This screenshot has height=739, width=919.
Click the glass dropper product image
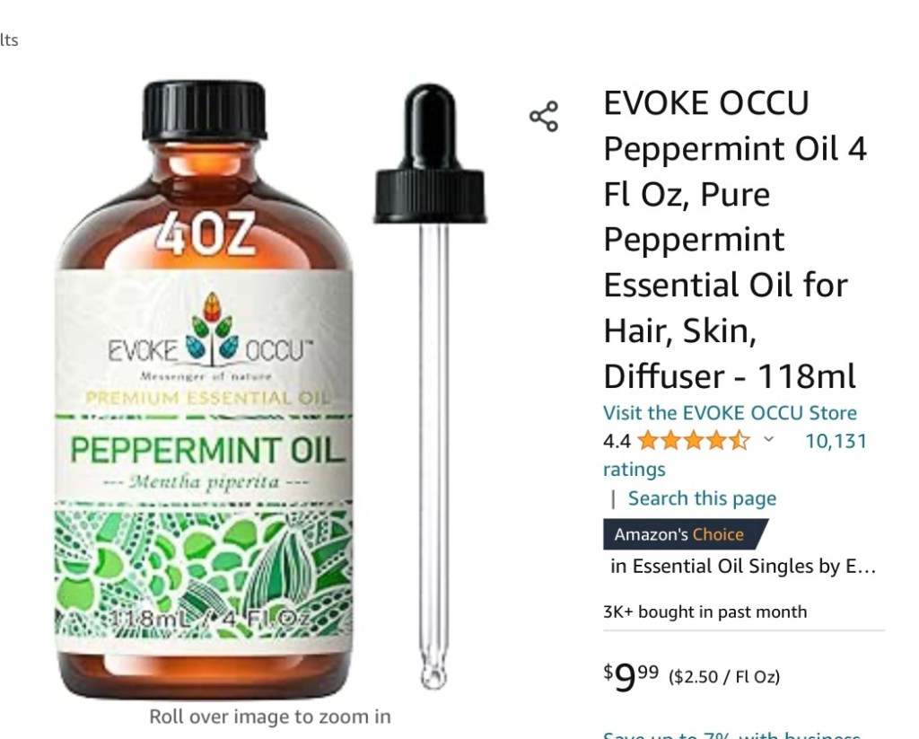[430, 386]
